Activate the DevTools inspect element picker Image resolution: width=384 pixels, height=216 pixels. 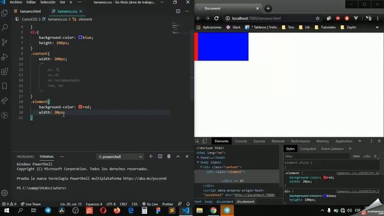coord(197,142)
